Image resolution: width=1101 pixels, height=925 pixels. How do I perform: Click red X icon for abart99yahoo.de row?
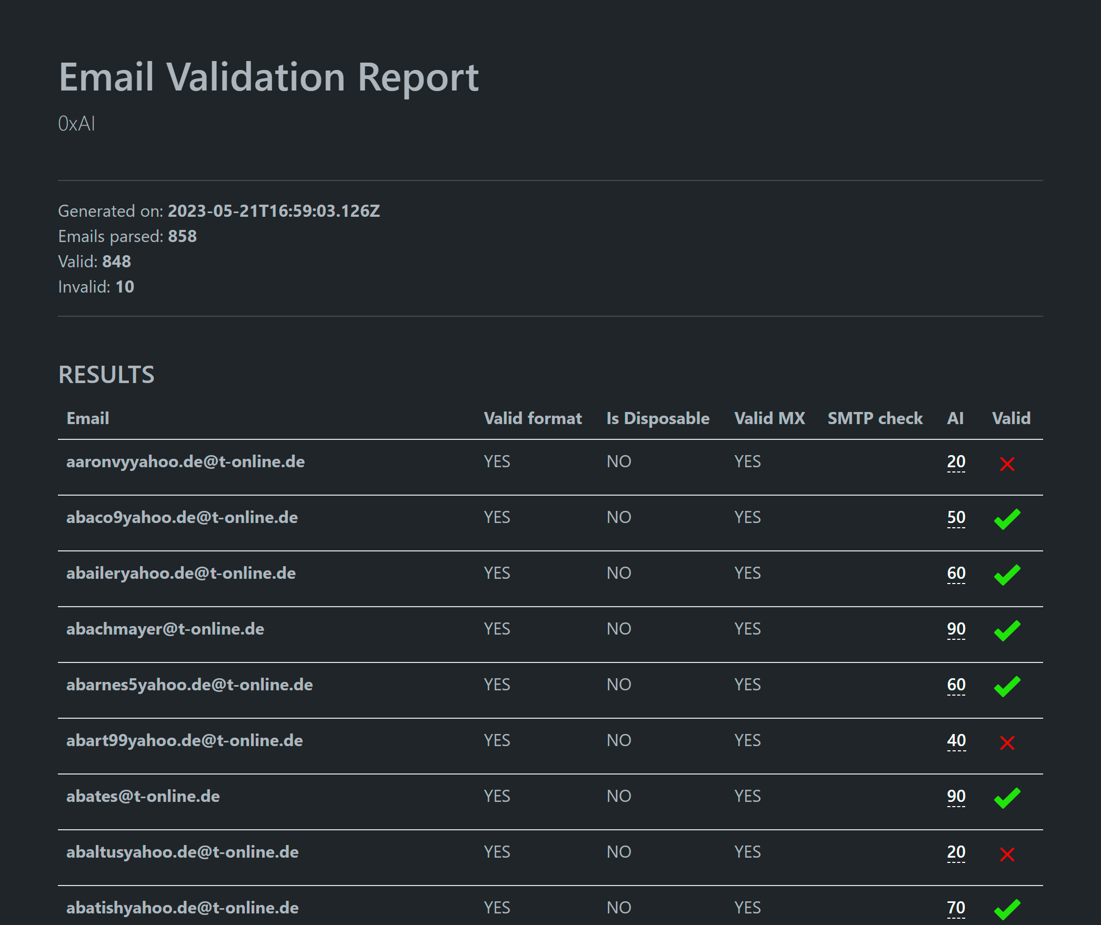tap(1007, 742)
